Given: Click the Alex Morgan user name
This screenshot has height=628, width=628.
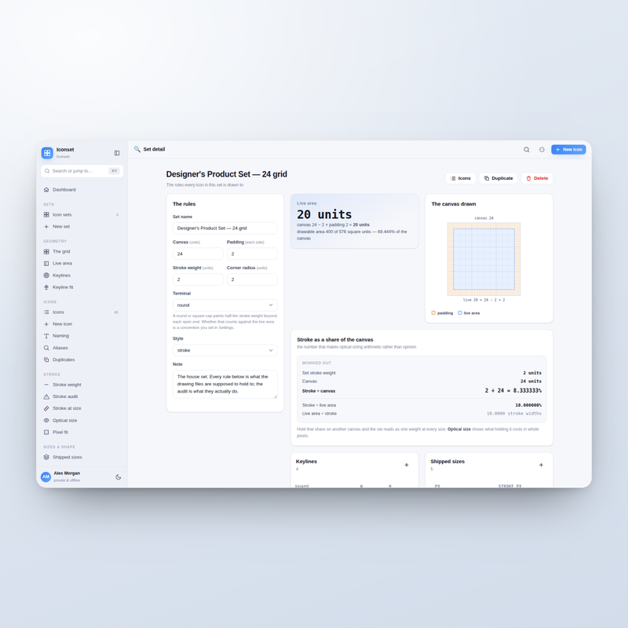Looking at the screenshot, I should click(x=67, y=473).
